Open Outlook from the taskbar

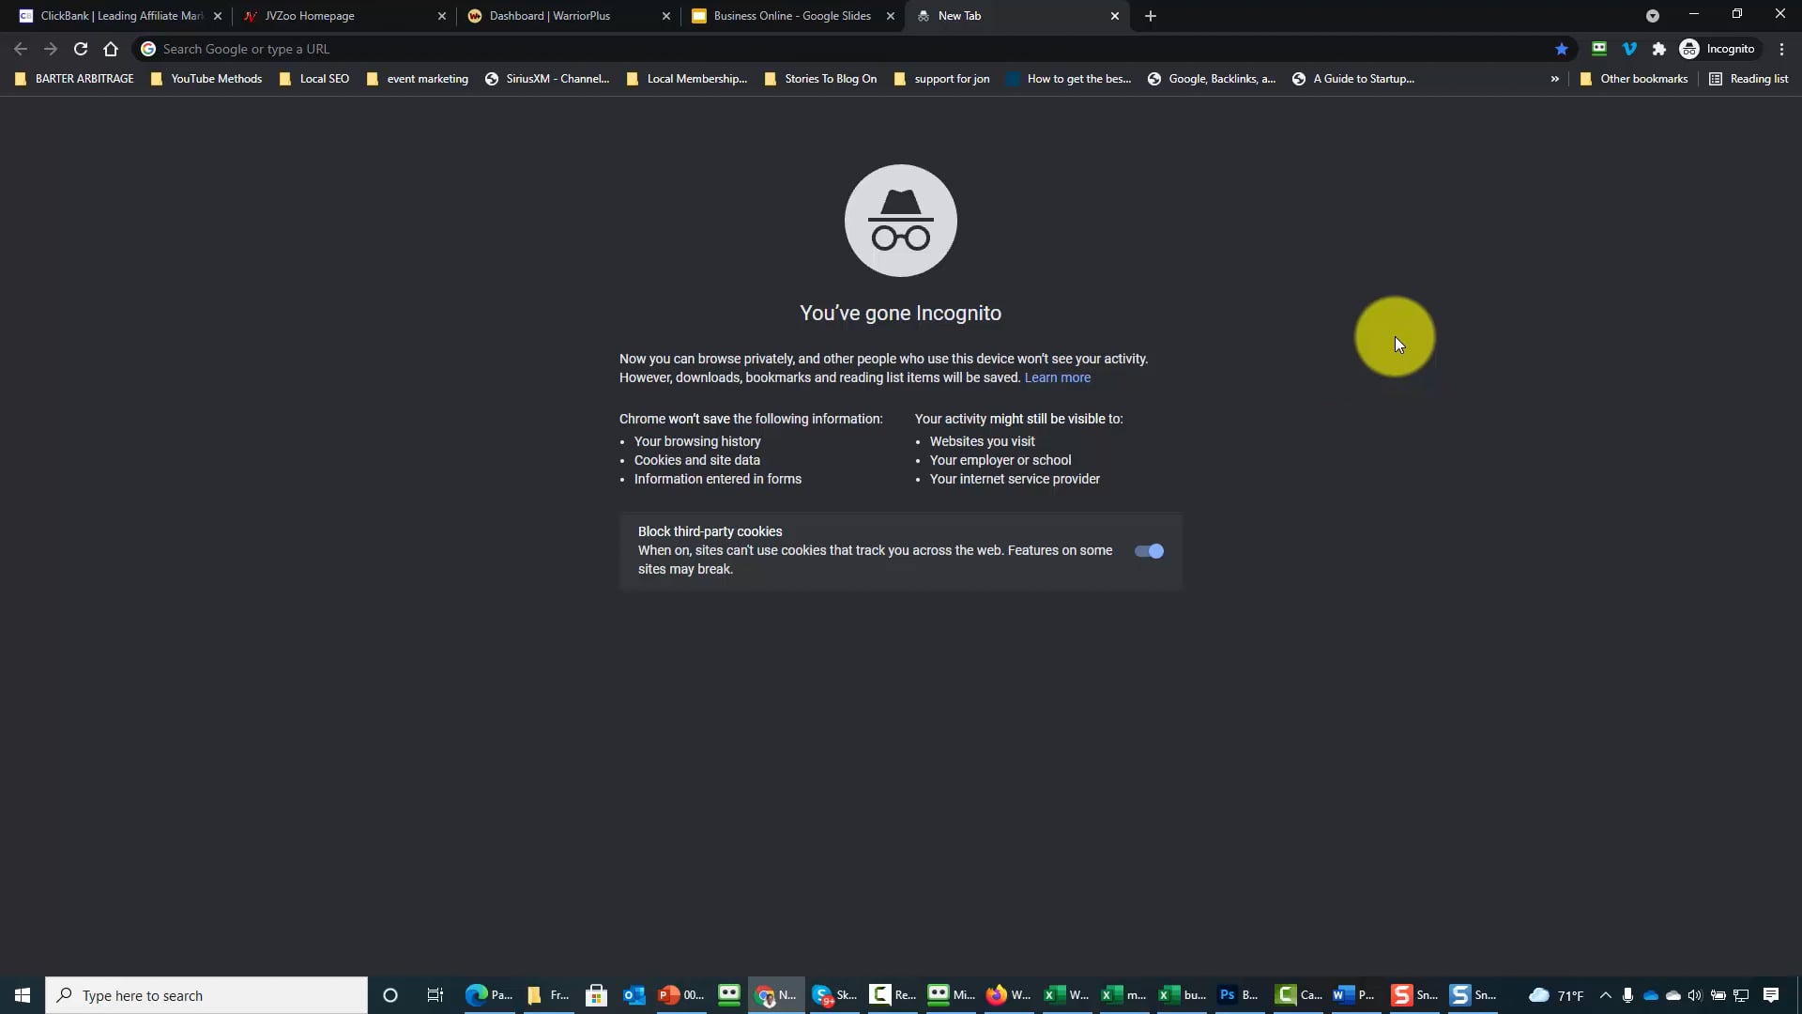634,995
